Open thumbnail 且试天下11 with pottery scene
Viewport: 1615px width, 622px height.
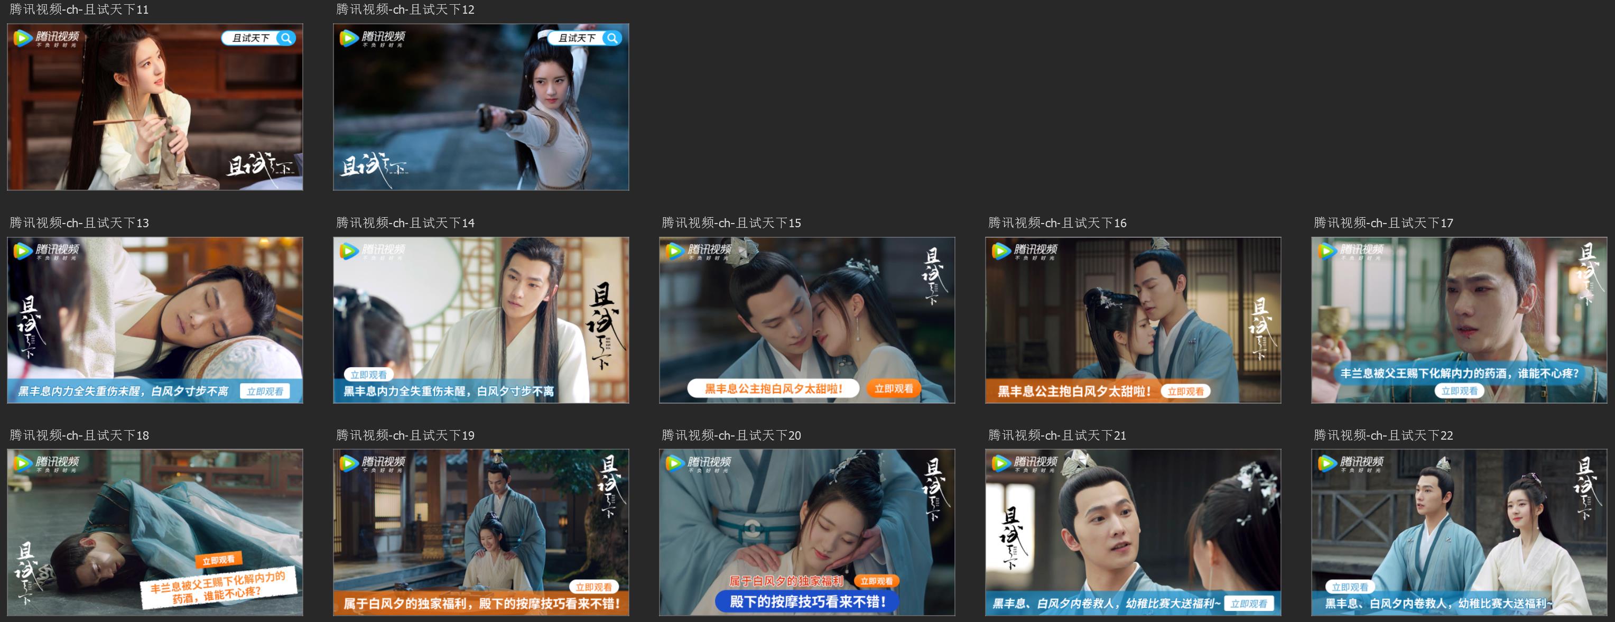pos(155,107)
